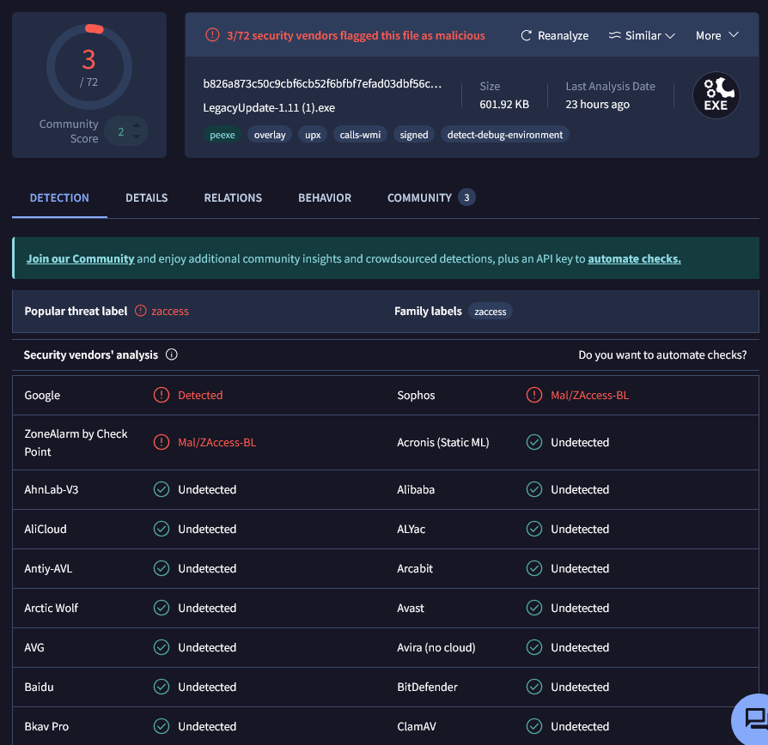The width and height of the screenshot is (768, 745).
Task: Click the ZoneAlarm by Check Point vendor name
Action: (76, 443)
